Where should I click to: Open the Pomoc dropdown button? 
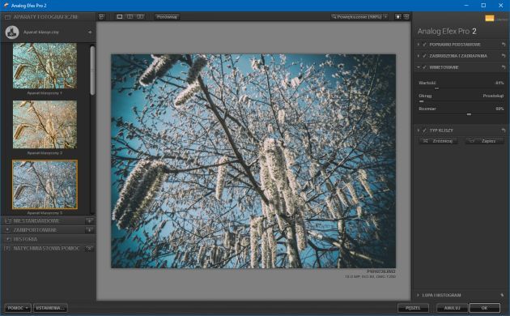[x=18, y=308]
